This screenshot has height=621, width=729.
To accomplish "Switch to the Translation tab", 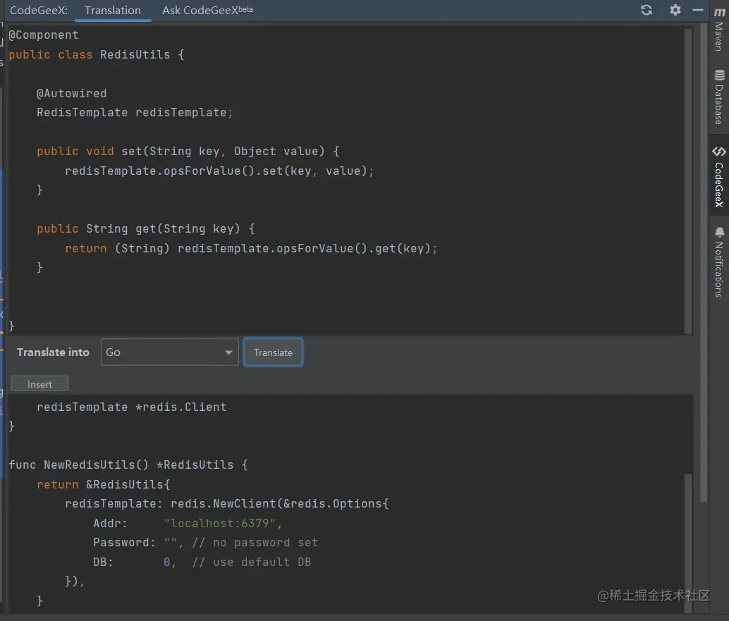I will [x=113, y=11].
